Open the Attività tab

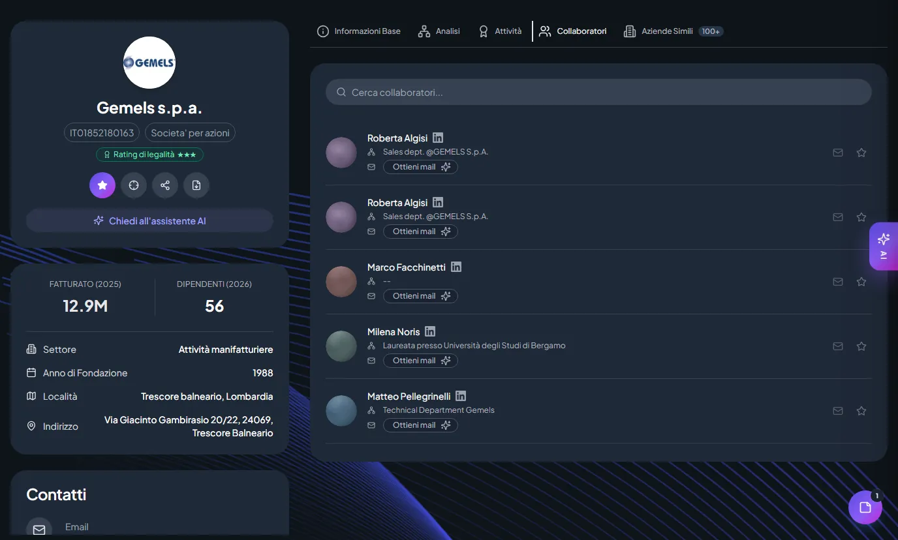coord(500,31)
